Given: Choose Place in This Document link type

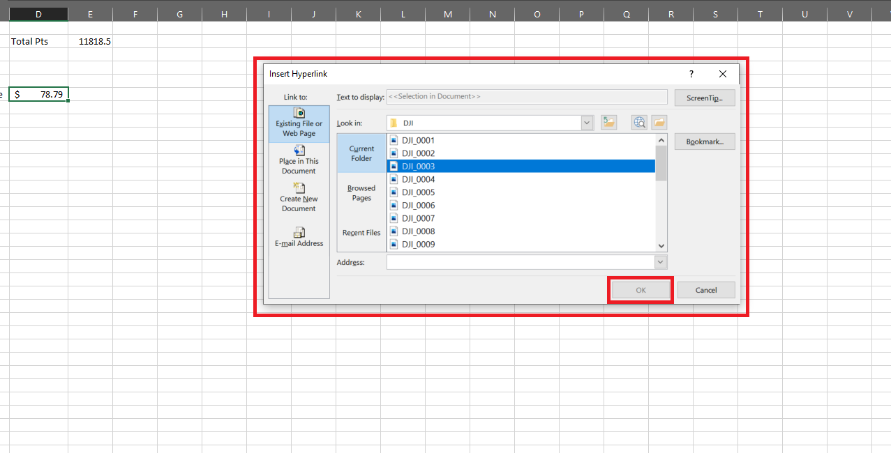Looking at the screenshot, I should 299,161.
